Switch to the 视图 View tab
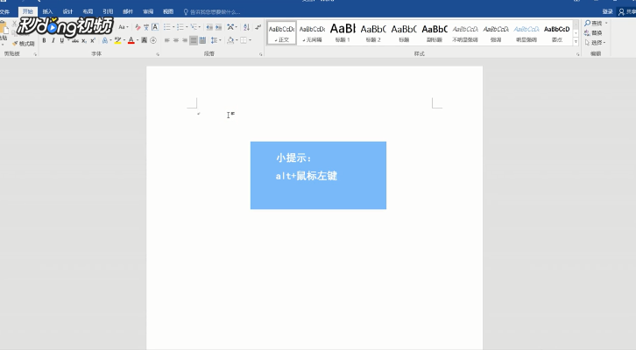 [168, 11]
